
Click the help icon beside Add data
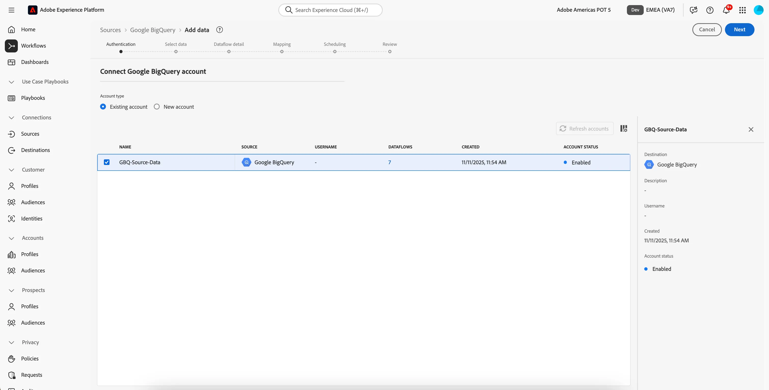(219, 30)
